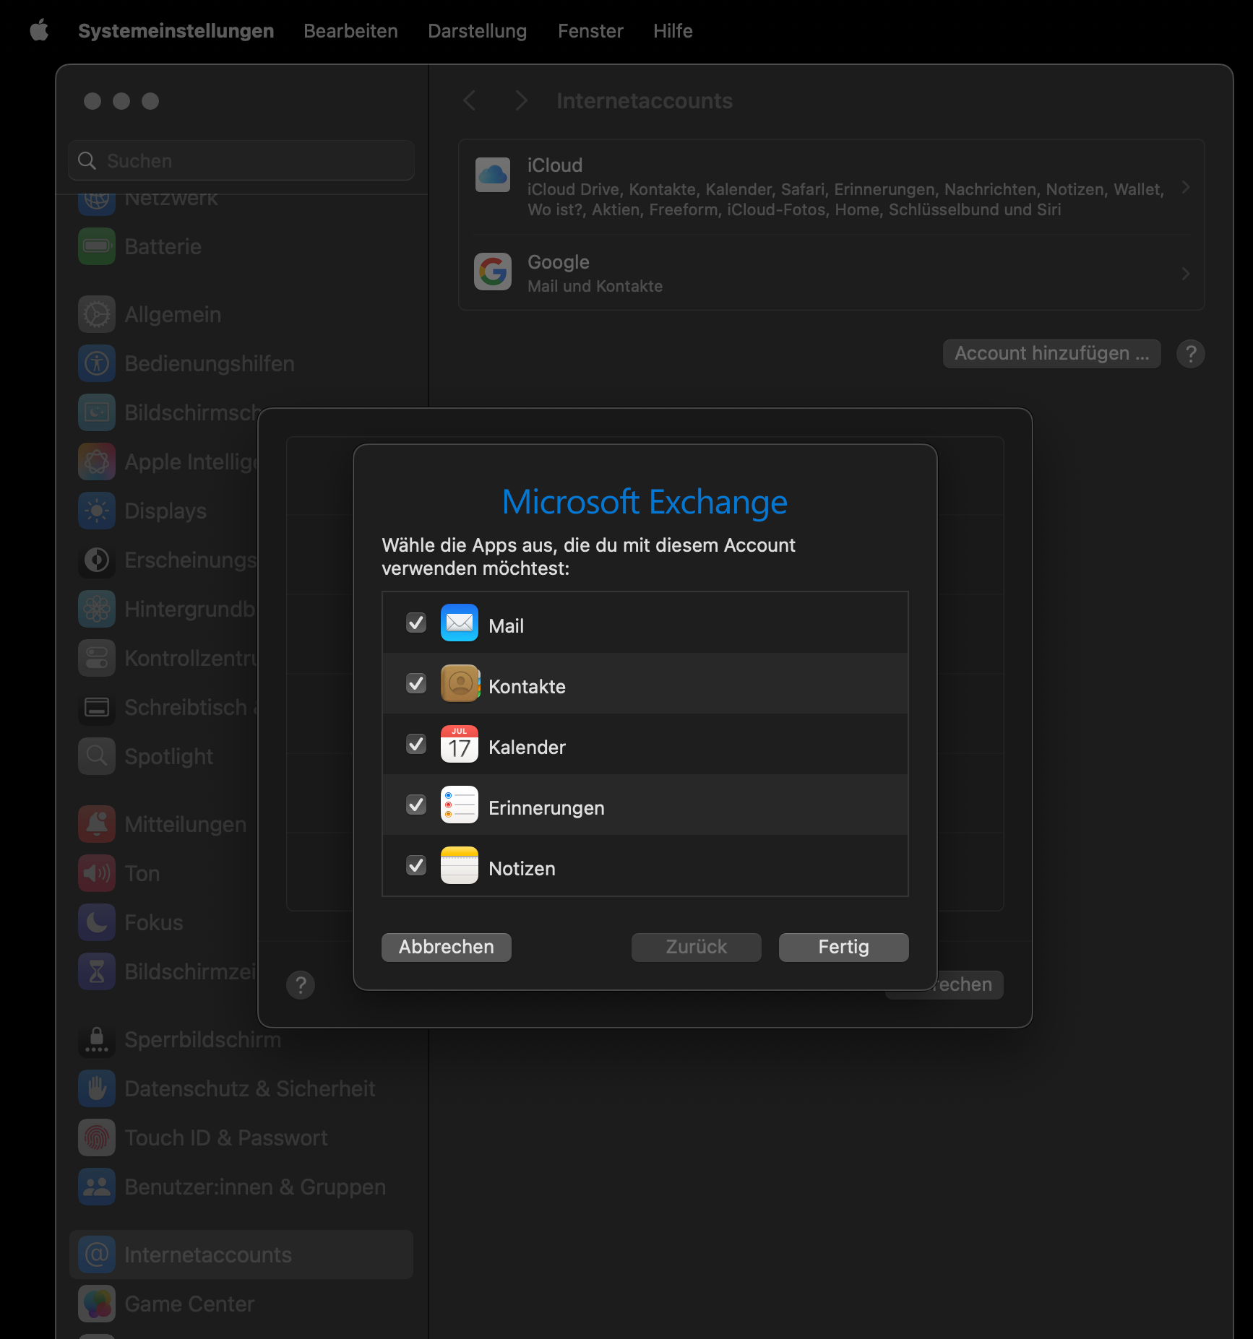Image resolution: width=1253 pixels, height=1339 pixels.
Task: Click Fertig to finish setup
Action: point(843,947)
